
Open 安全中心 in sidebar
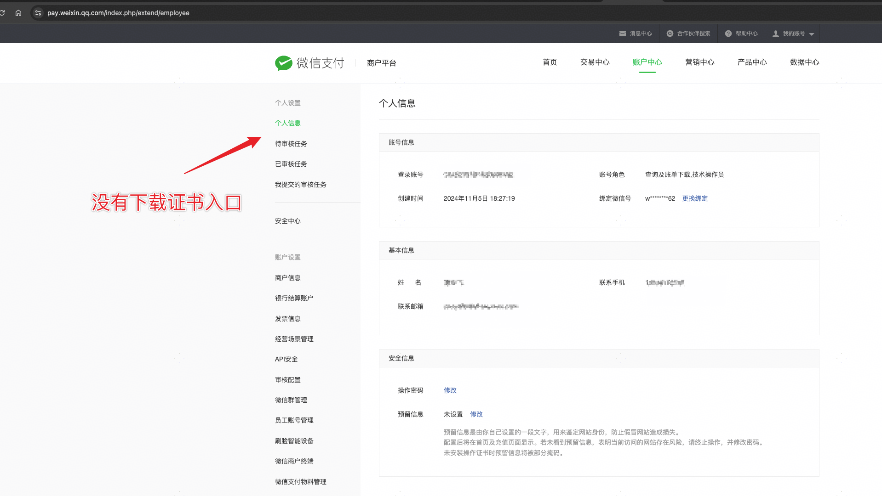tap(288, 221)
